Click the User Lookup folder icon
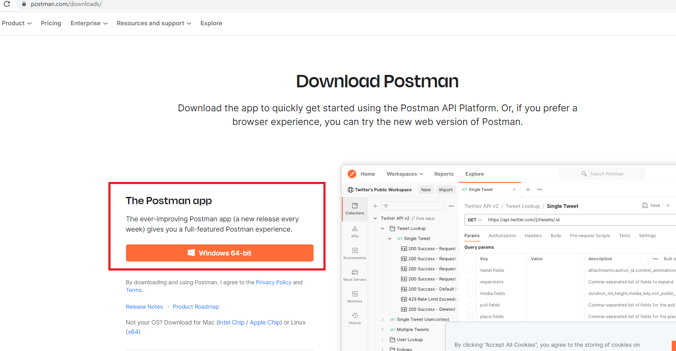Viewport: 676px width, 351px height. pyautogui.click(x=392, y=340)
